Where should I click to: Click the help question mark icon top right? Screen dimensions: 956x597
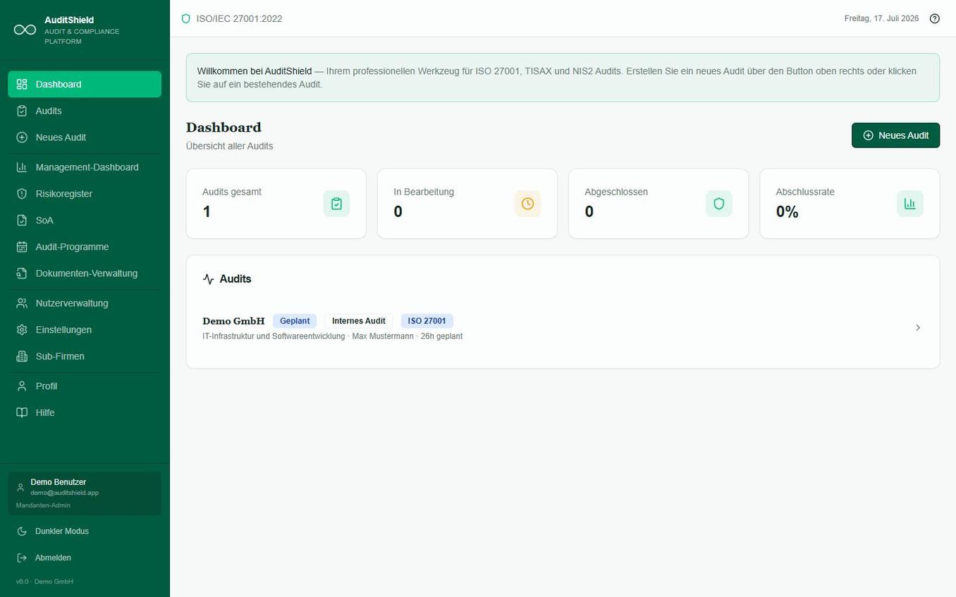[935, 18]
